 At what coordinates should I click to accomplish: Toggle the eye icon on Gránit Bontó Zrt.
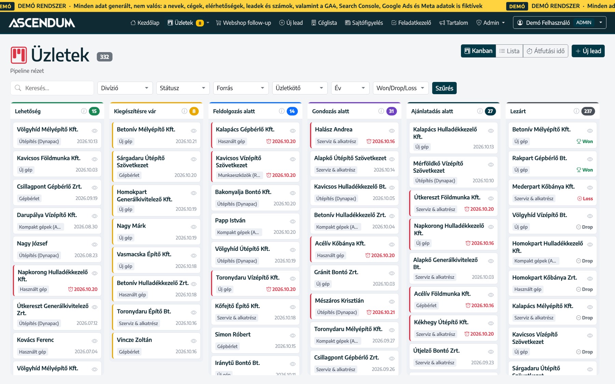tap(392, 273)
